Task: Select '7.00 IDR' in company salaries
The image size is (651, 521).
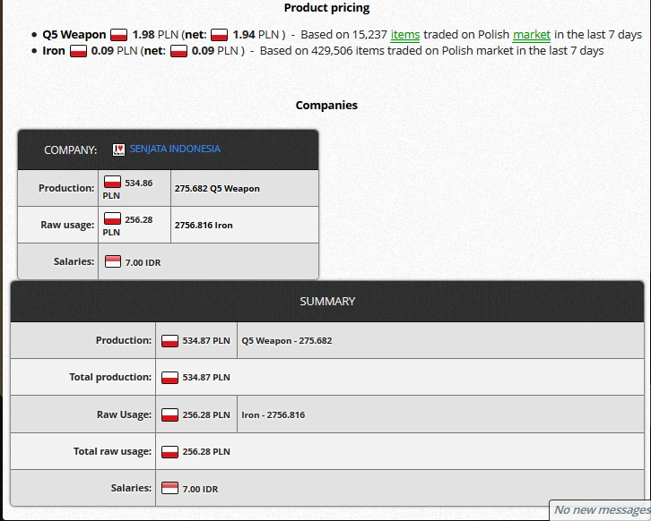Action: (x=143, y=263)
